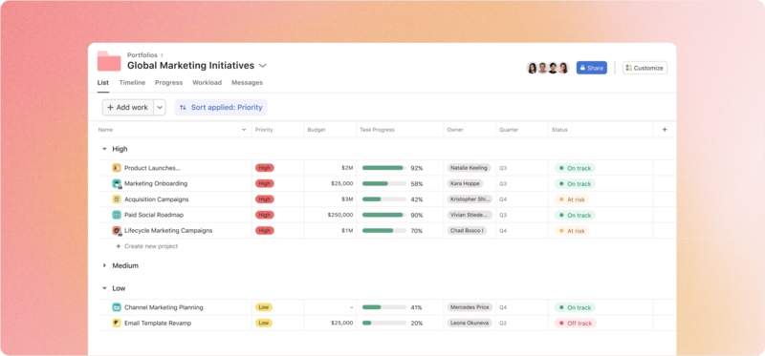Viewport: 765px width, 356px height.
Task: Click the Email Template Revamp project icon
Action: [116, 323]
